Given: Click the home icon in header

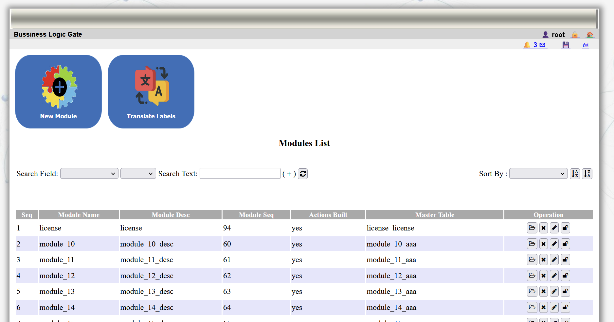Looking at the screenshot, I should 590,35.
